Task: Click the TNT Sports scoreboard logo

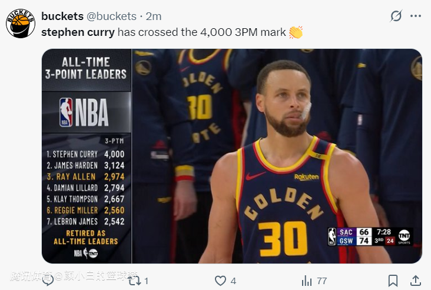Action: 404,236
